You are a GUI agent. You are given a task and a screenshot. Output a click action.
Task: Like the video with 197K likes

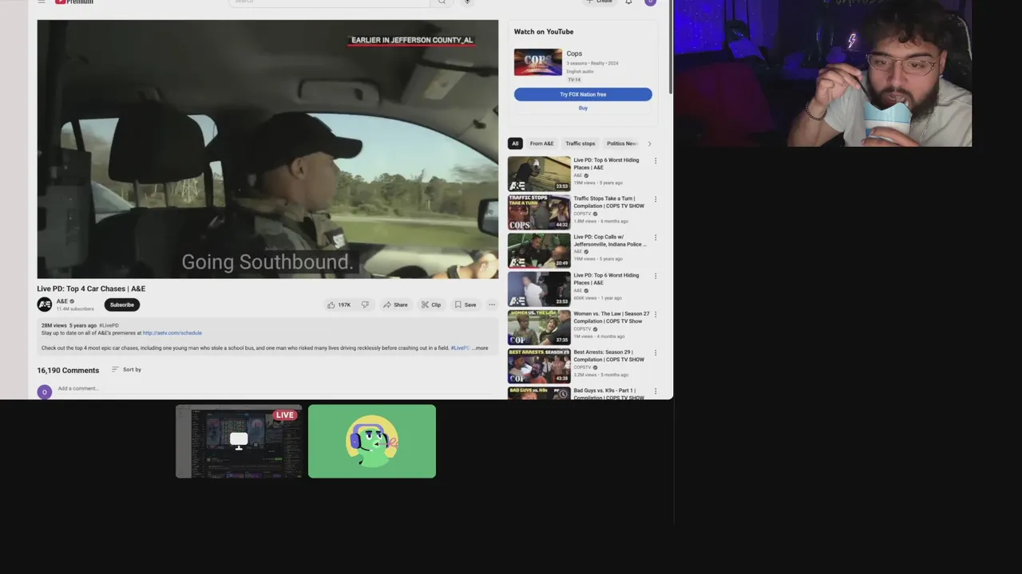click(x=339, y=305)
